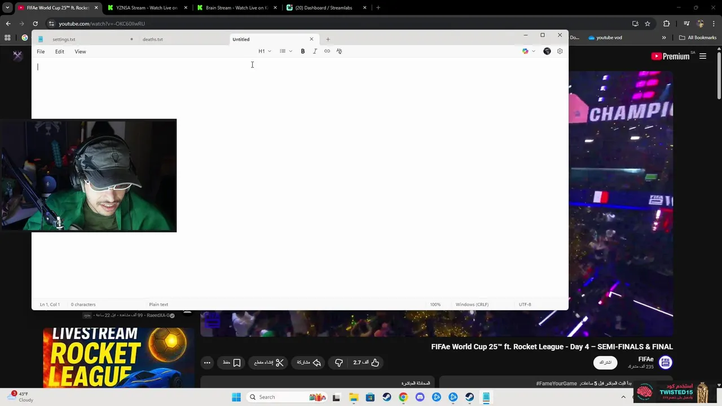Save video with bookmark button

pos(232,363)
